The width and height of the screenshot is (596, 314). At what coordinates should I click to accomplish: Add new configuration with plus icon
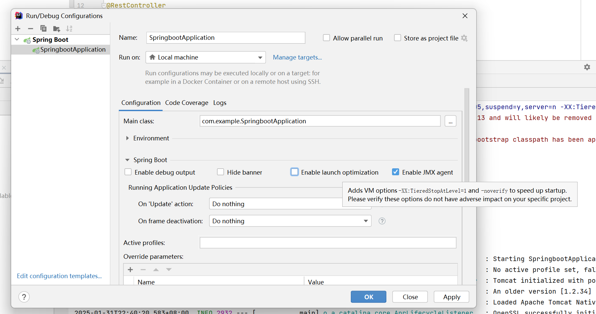(18, 29)
